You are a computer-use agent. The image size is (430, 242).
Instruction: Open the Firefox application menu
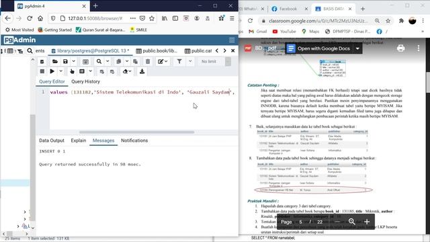pos(232,18)
